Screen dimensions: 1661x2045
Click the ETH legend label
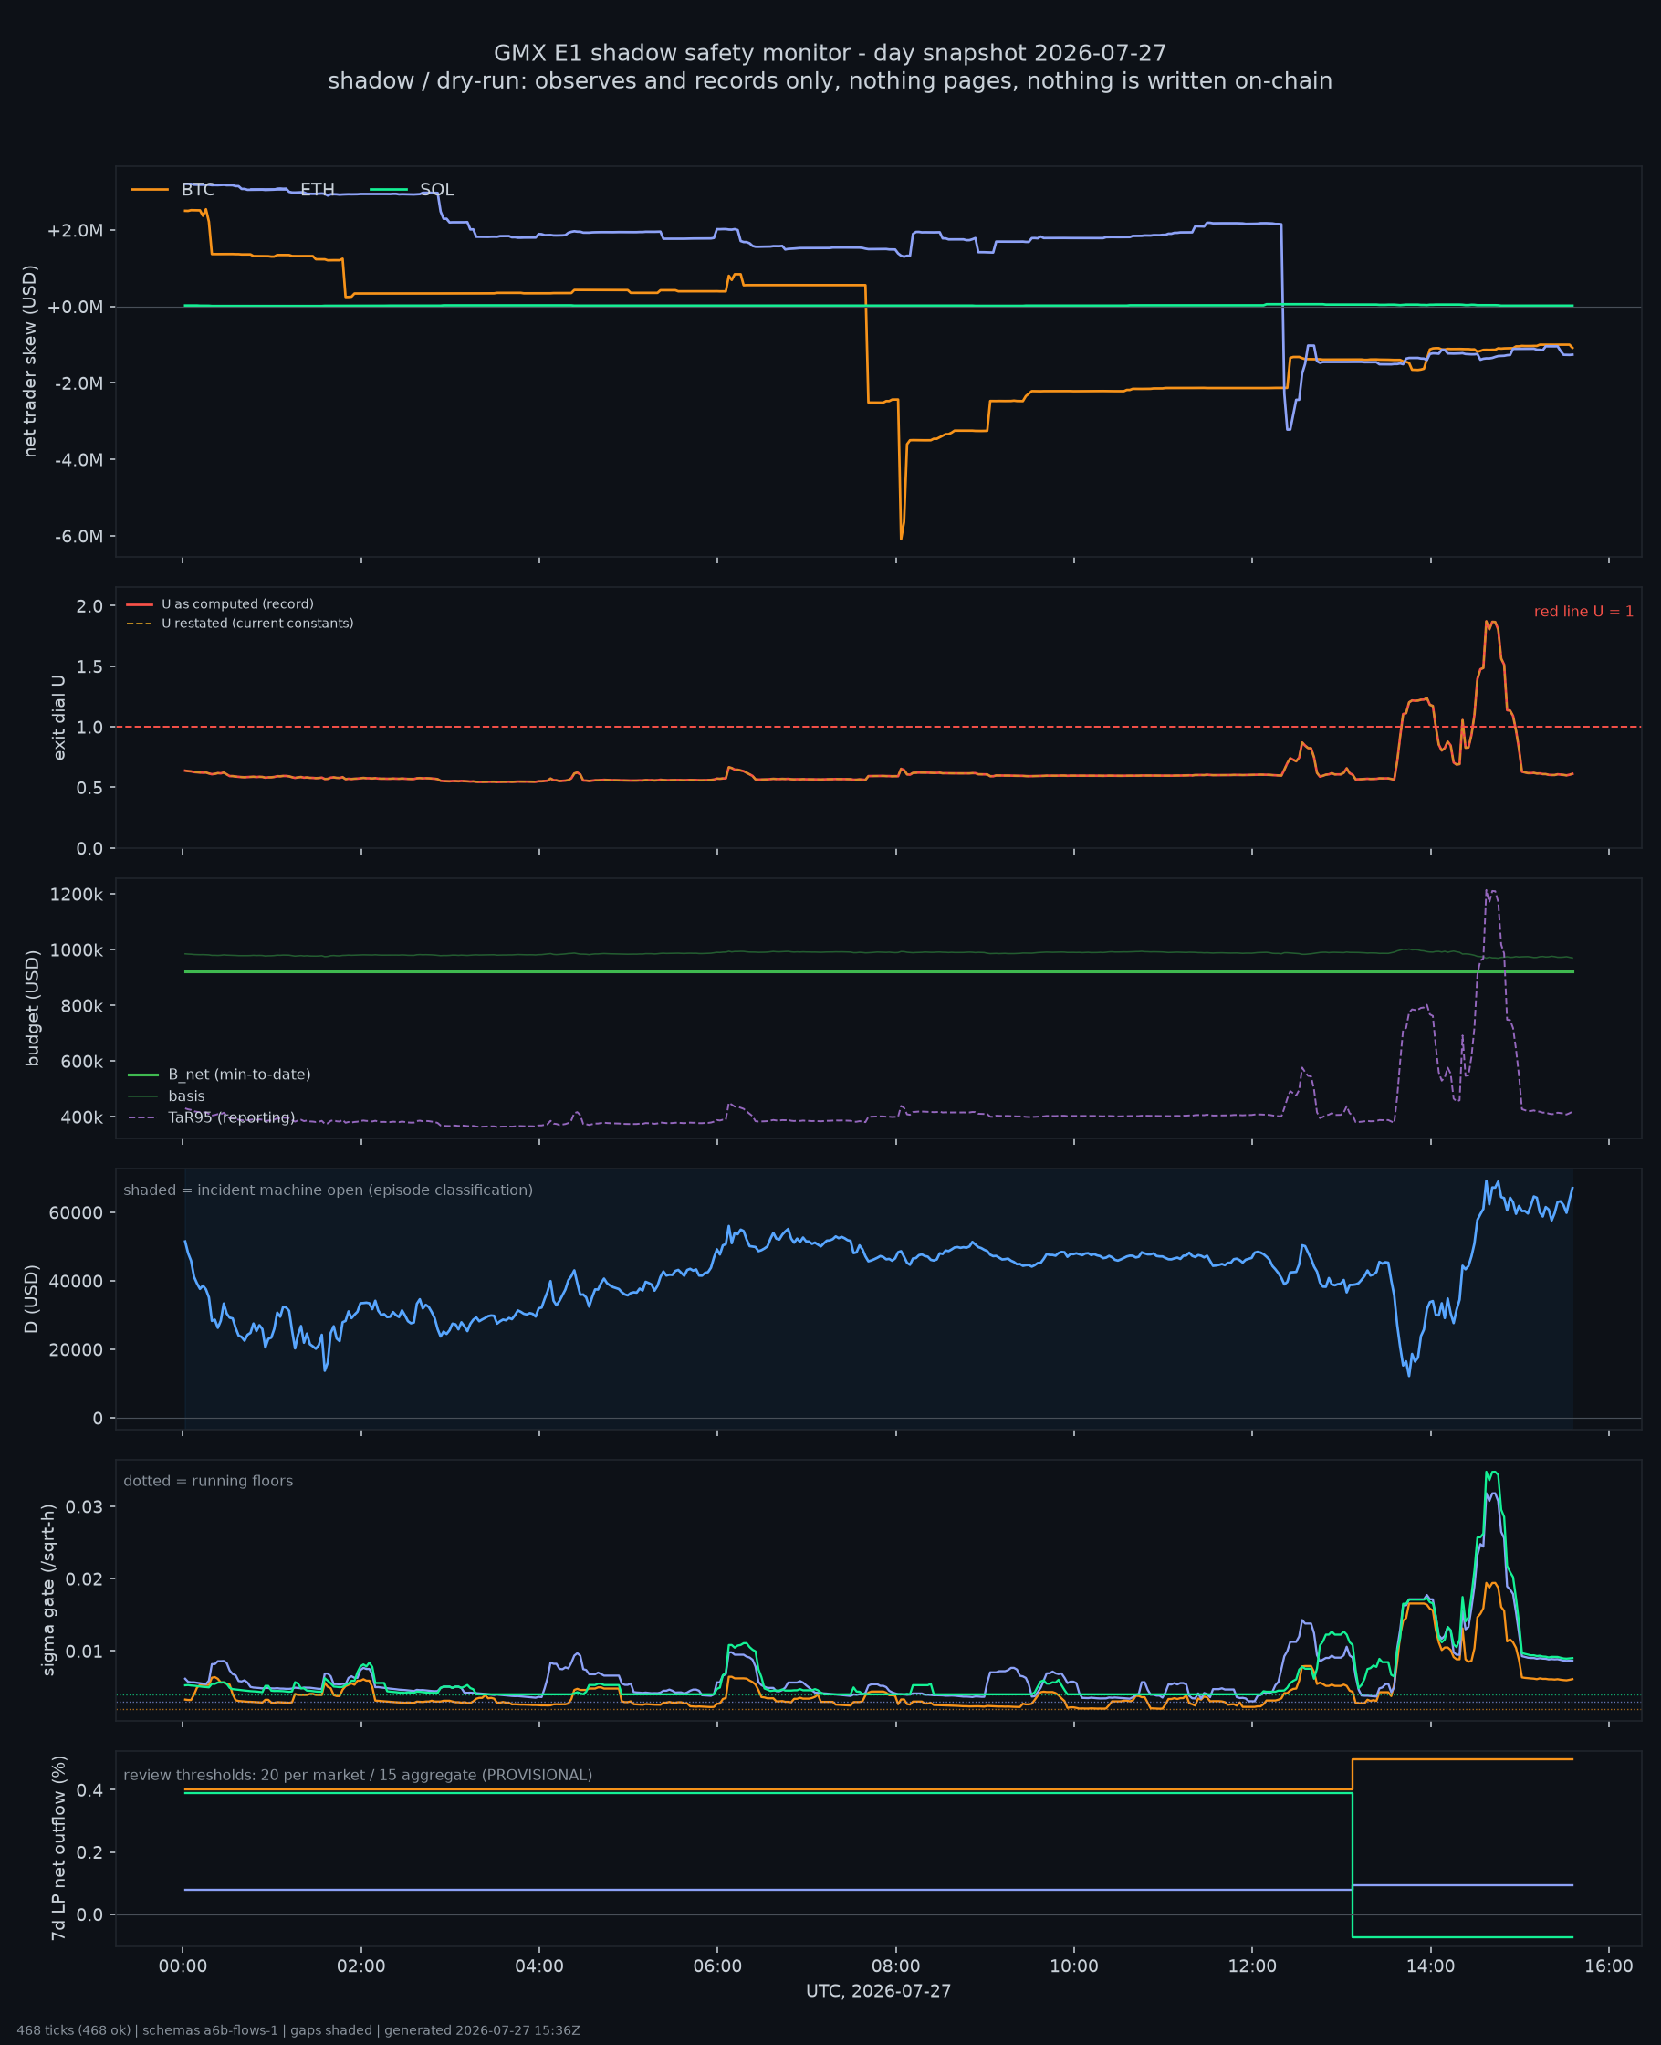coord(317,190)
